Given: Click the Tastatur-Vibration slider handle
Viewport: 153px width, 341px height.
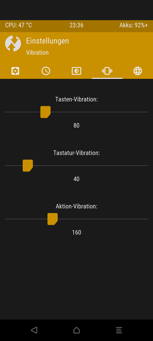Looking at the screenshot, I should point(28,165).
